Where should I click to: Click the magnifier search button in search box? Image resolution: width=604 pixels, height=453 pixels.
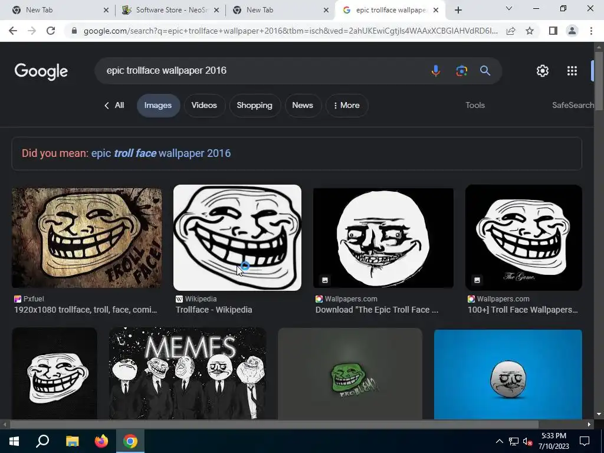pos(485,71)
